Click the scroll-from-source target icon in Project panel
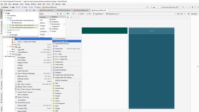199x112 pixels. coord(27,10)
